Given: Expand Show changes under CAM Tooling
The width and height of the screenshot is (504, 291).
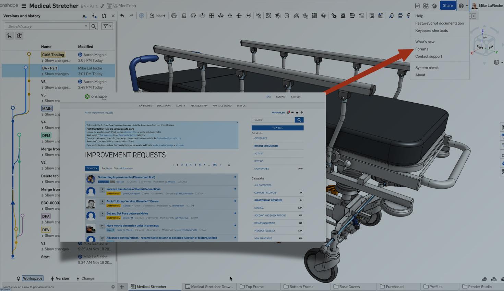Looking at the screenshot, I should click(x=56, y=60).
